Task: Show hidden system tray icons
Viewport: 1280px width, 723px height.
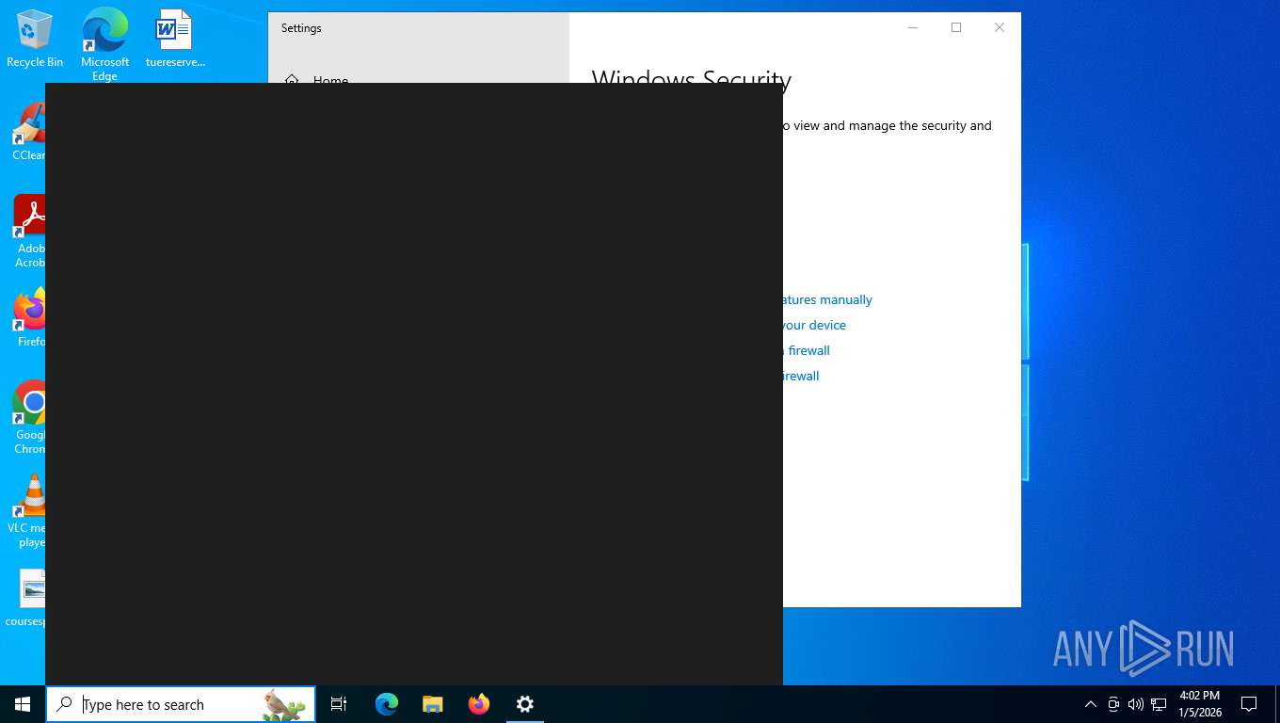Action: pos(1091,704)
